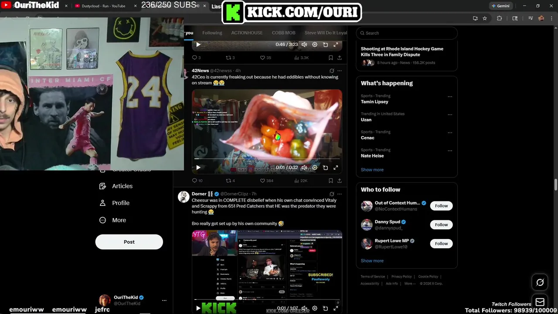
Task: Open picture-in-picture on the 3:23 video
Action: coord(325,44)
